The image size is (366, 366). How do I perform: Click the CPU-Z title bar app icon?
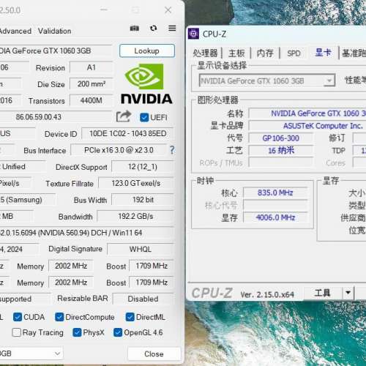[193, 34]
